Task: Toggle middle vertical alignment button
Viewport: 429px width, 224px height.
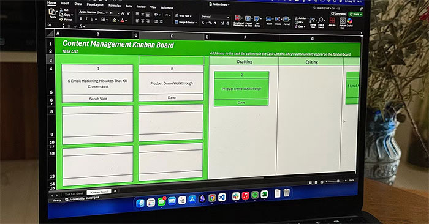Action: pyautogui.click(x=143, y=14)
